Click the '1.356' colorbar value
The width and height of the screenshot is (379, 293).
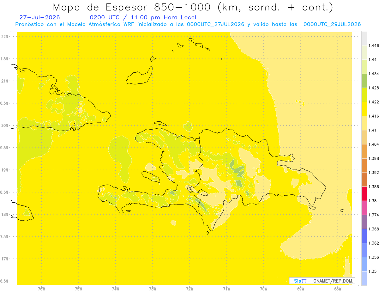(374, 257)
